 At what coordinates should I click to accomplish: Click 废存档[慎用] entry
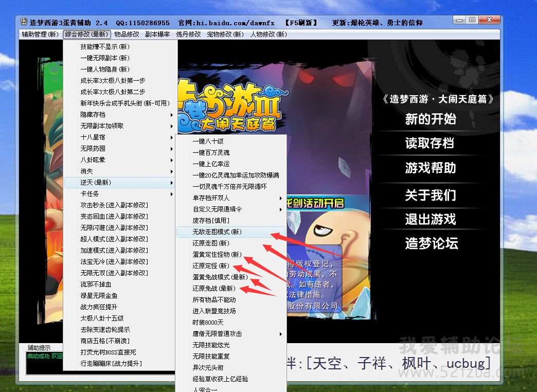pyautogui.click(x=231, y=220)
